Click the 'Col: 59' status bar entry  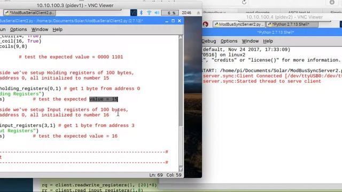(174, 175)
